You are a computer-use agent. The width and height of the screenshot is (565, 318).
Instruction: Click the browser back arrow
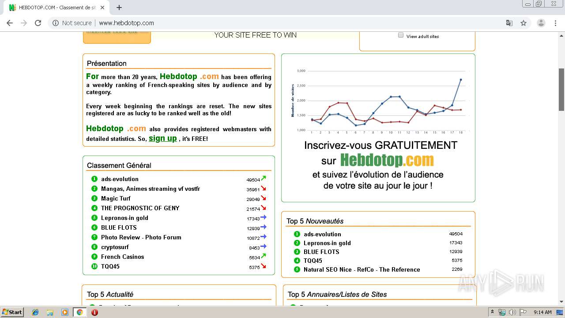tap(10, 23)
